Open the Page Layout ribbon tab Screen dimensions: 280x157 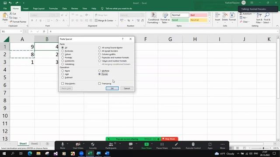pyautogui.click(x=39, y=9)
